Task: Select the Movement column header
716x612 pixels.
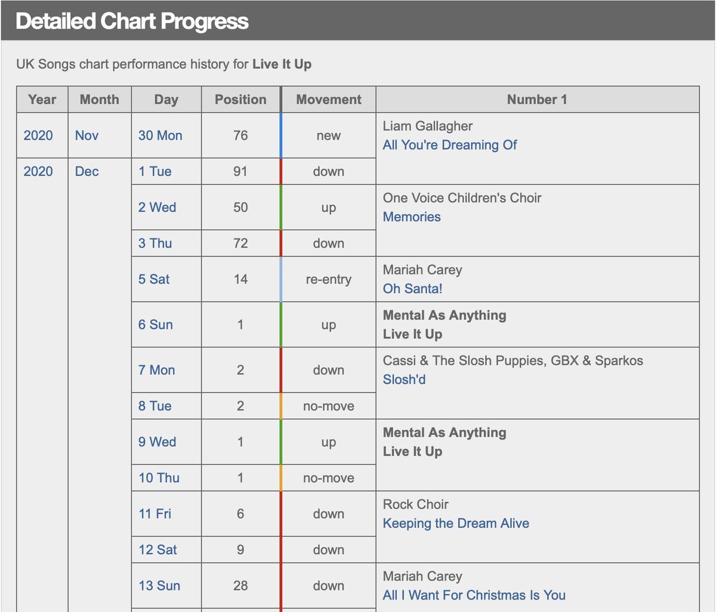Action: (x=329, y=100)
